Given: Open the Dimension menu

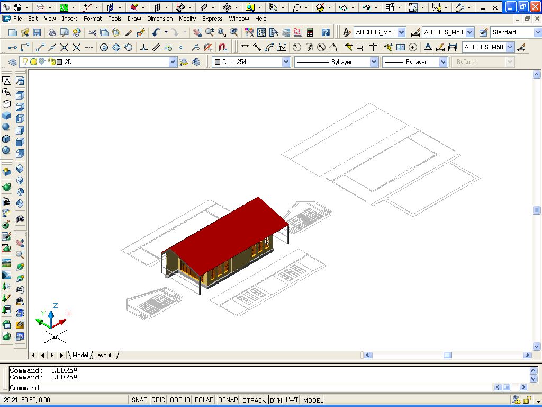Looking at the screenshot, I should tap(160, 19).
